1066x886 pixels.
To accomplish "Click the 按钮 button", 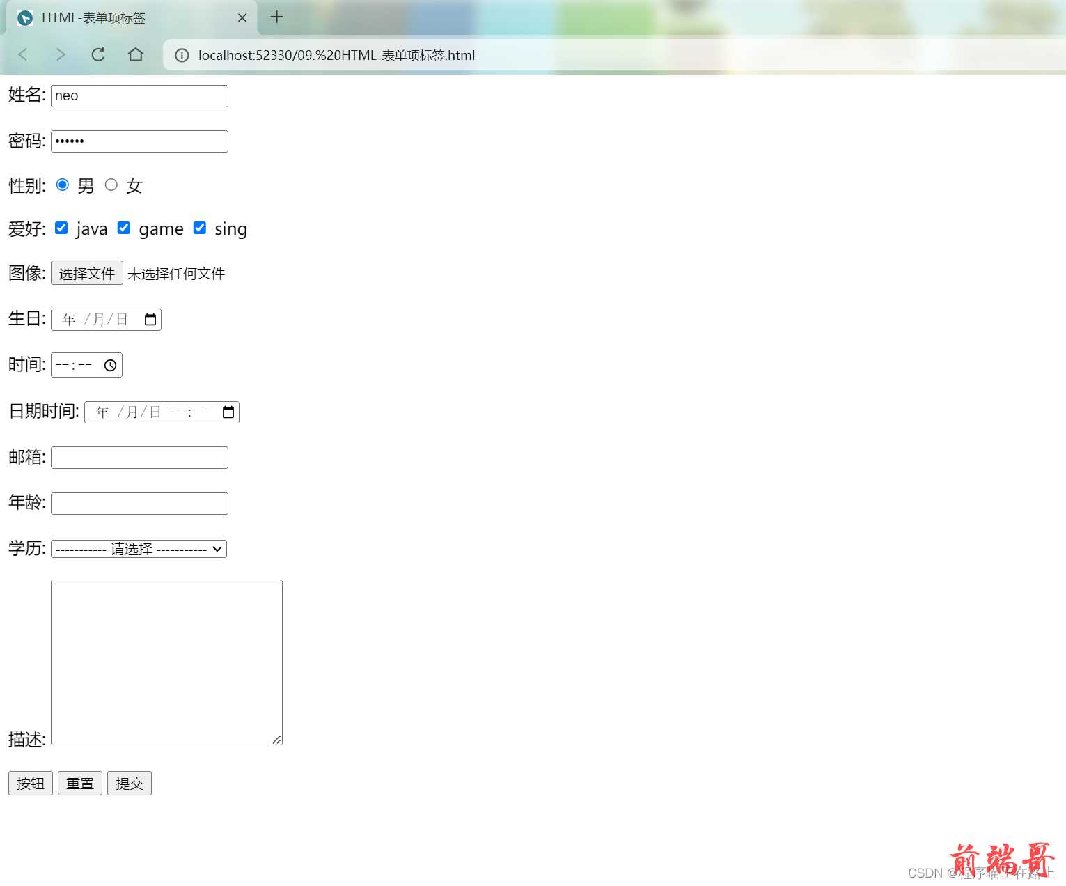I will [31, 784].
